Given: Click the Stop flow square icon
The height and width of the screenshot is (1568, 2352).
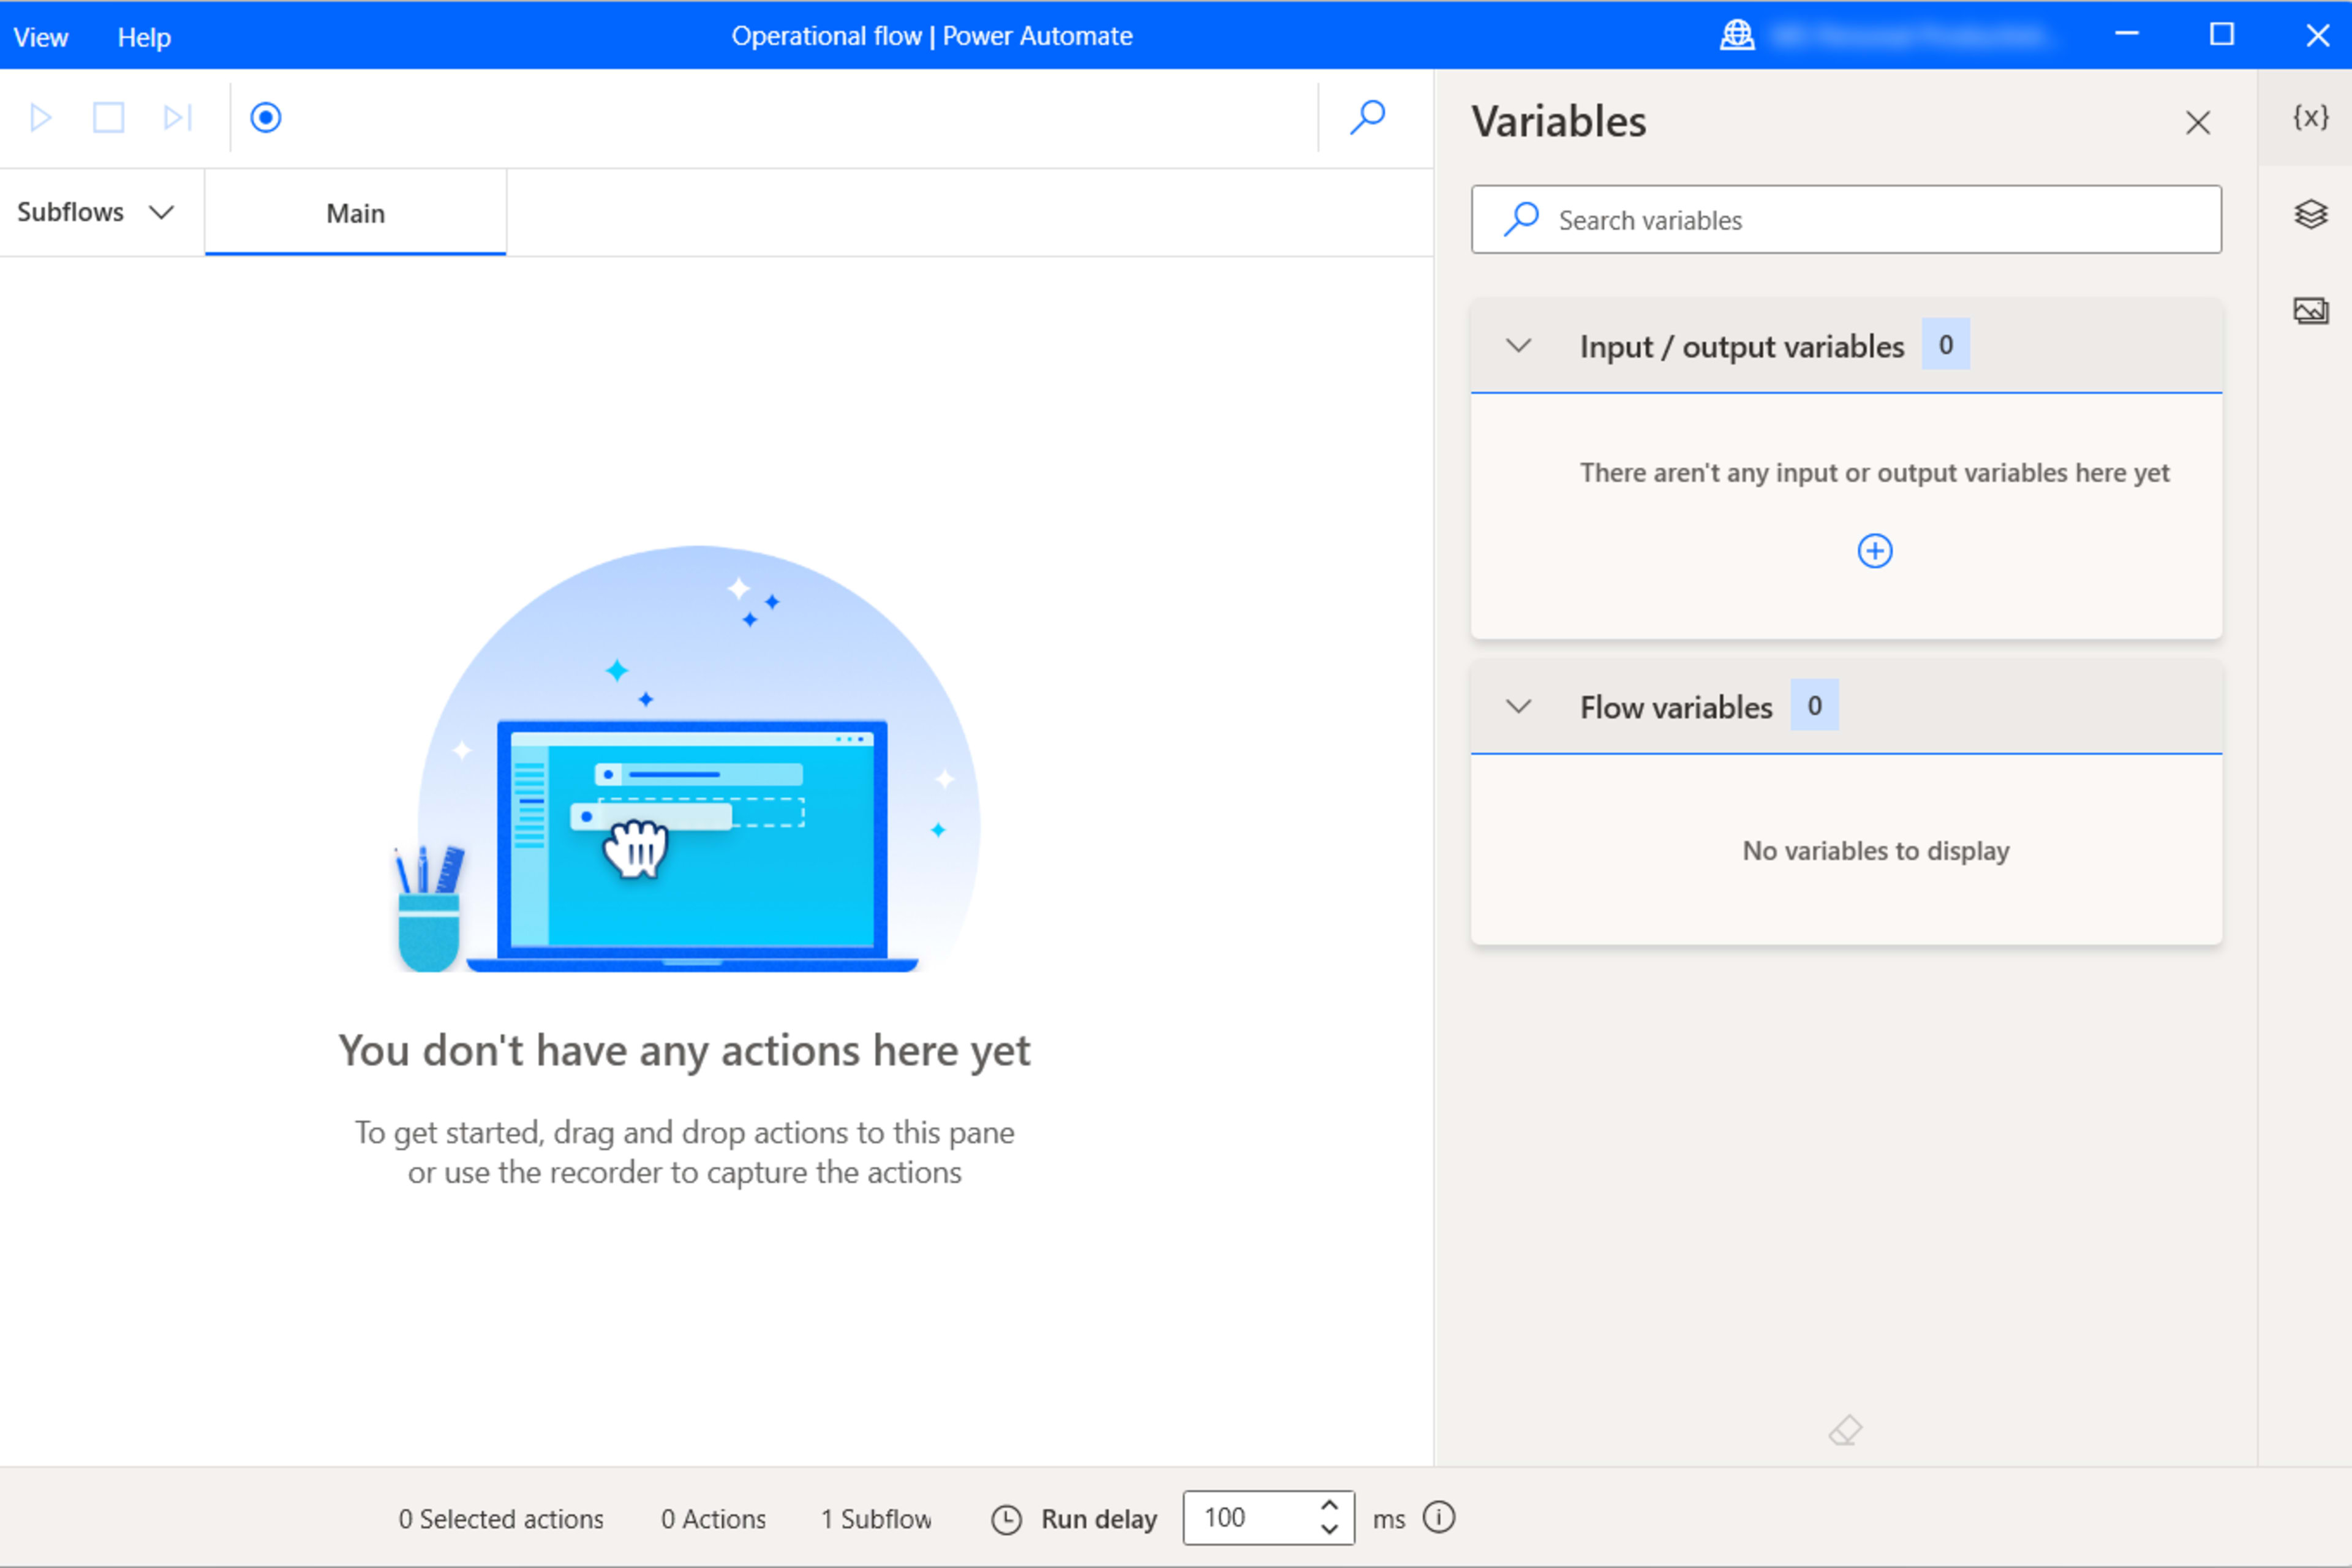Looking at the screenshot, I should click(109, 118).
